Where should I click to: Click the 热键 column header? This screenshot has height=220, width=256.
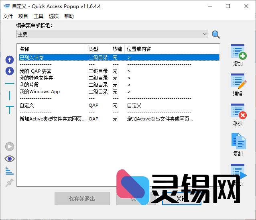click(118, 49)
